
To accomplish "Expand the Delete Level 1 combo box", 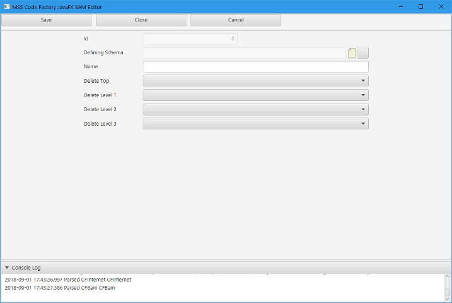I will [255, 95].
